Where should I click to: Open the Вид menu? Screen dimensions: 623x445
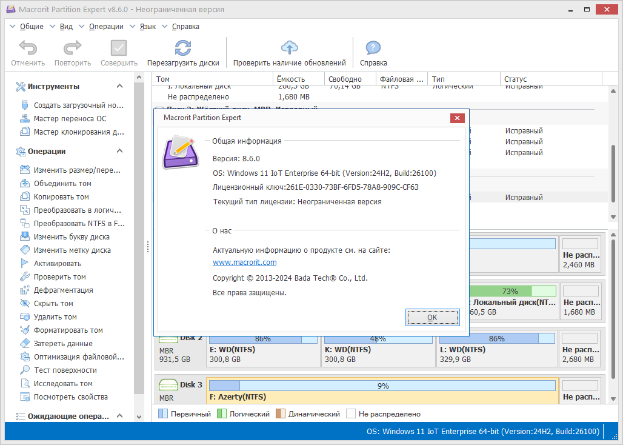coord(66,27)
